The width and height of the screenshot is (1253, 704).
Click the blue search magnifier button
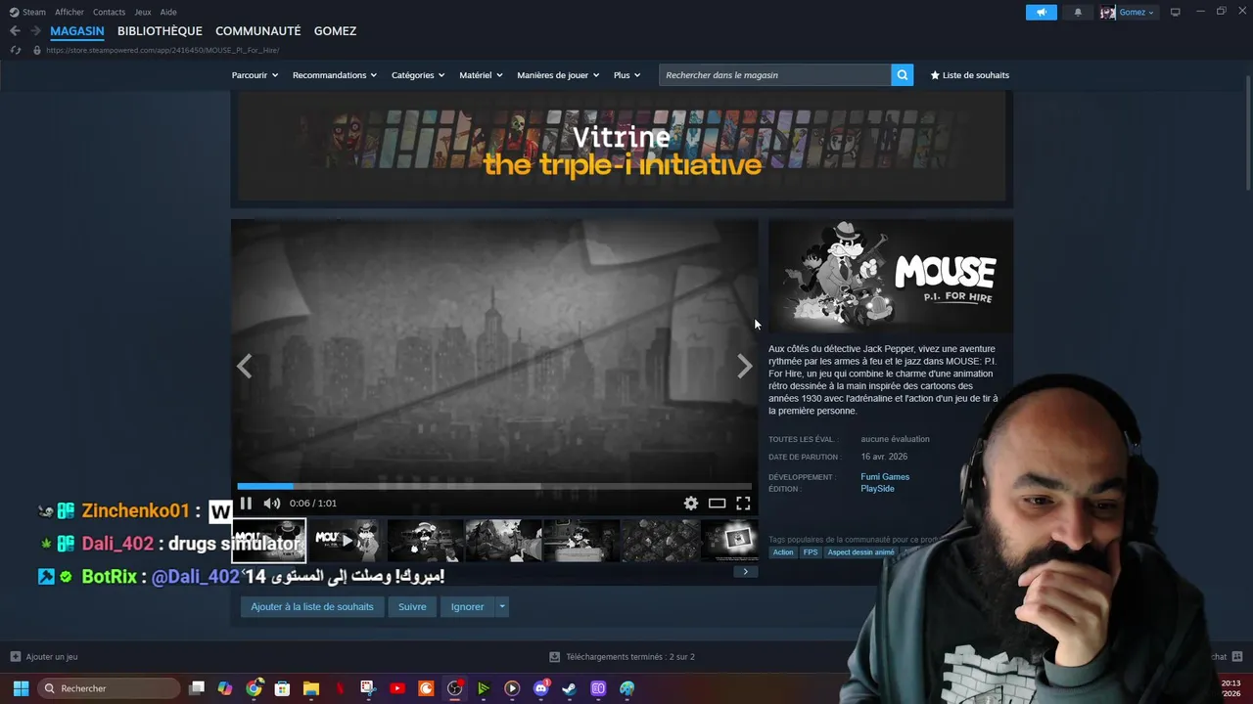(903, 75)
